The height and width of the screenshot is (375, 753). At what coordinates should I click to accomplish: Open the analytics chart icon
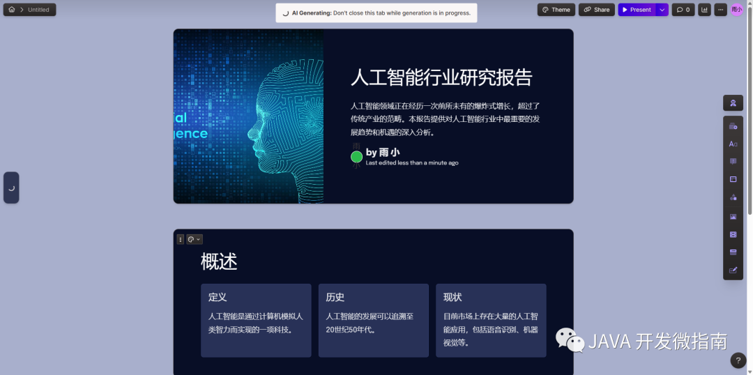coord(704,10)
